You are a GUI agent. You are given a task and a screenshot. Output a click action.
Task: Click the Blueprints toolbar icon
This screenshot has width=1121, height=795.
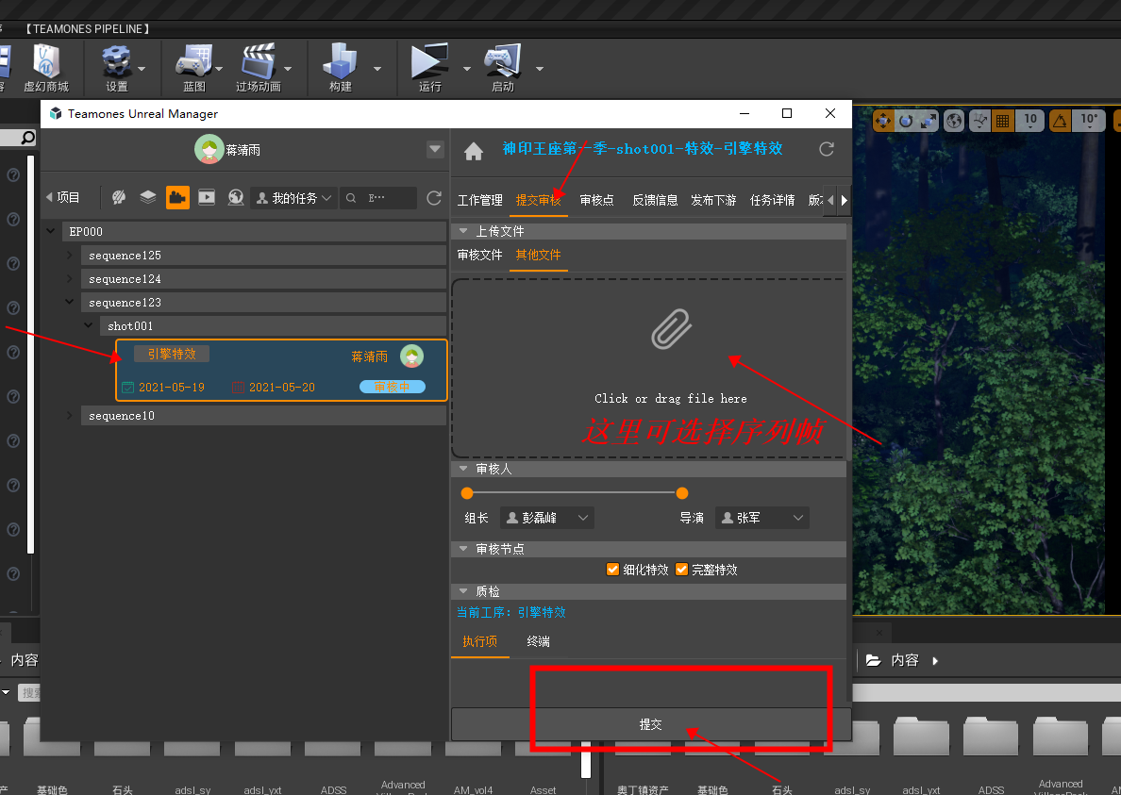click(x=194, y=66)
